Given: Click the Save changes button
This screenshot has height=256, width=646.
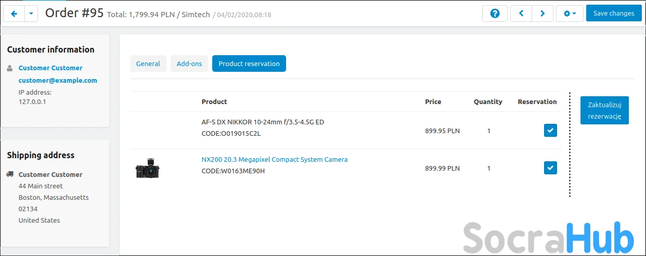Looking at the screenshot, I should click(x=613, y=14).
